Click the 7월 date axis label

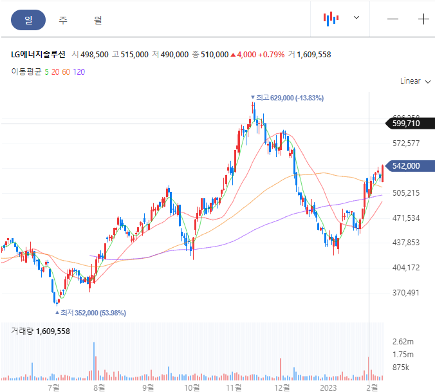pyautogui.click(x=53, y=387)
